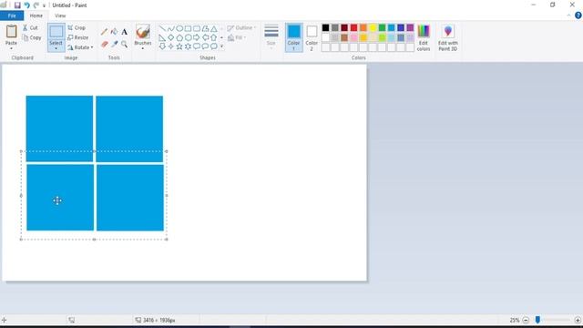The height and width of the screenshot is (328, 583).
Task: Choose the Polygon shape
Action: pos(205,28)
